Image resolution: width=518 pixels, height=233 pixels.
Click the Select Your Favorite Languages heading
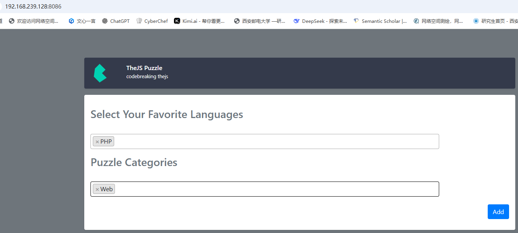[x=167, y=115]
